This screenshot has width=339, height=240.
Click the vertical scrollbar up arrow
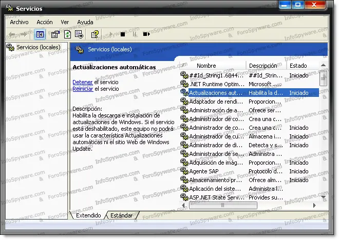323,65
